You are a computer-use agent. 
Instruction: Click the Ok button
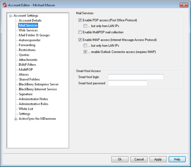[x=120, y=159]
